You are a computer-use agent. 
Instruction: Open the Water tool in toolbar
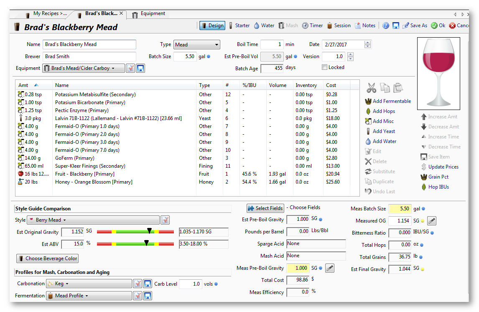tap(264, 26)
